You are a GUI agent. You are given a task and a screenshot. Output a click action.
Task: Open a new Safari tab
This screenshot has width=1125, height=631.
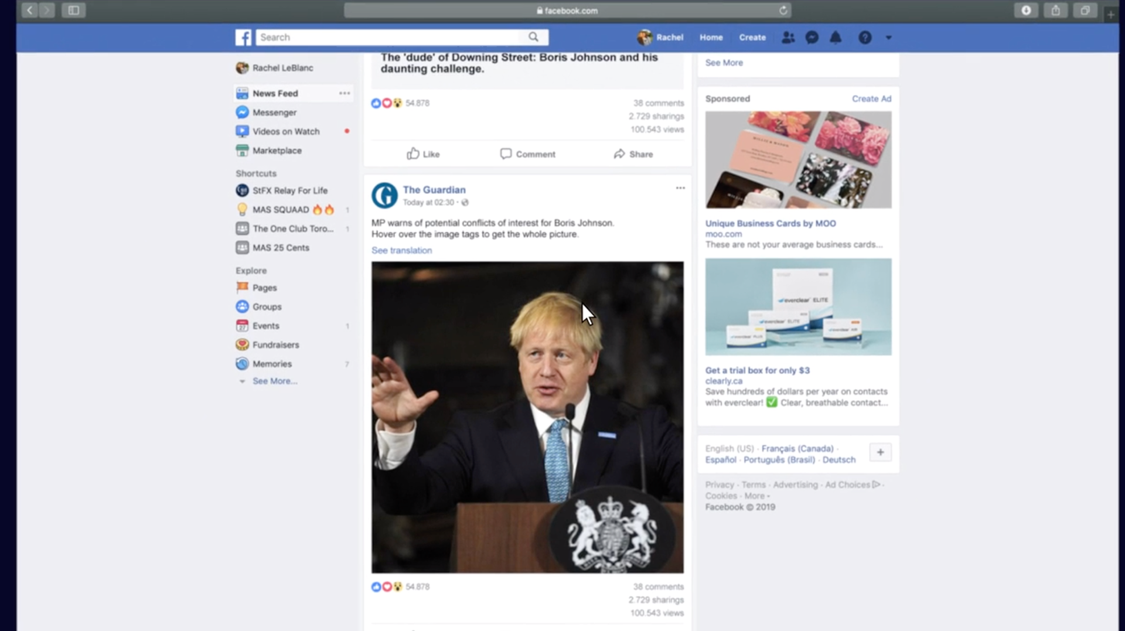point(1110,14)
